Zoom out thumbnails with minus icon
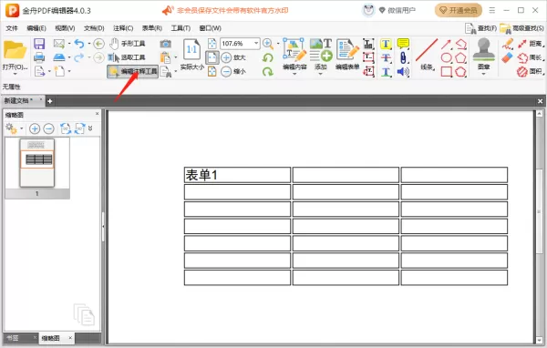This screenshot has width=547, height=348. pos(49,128)
